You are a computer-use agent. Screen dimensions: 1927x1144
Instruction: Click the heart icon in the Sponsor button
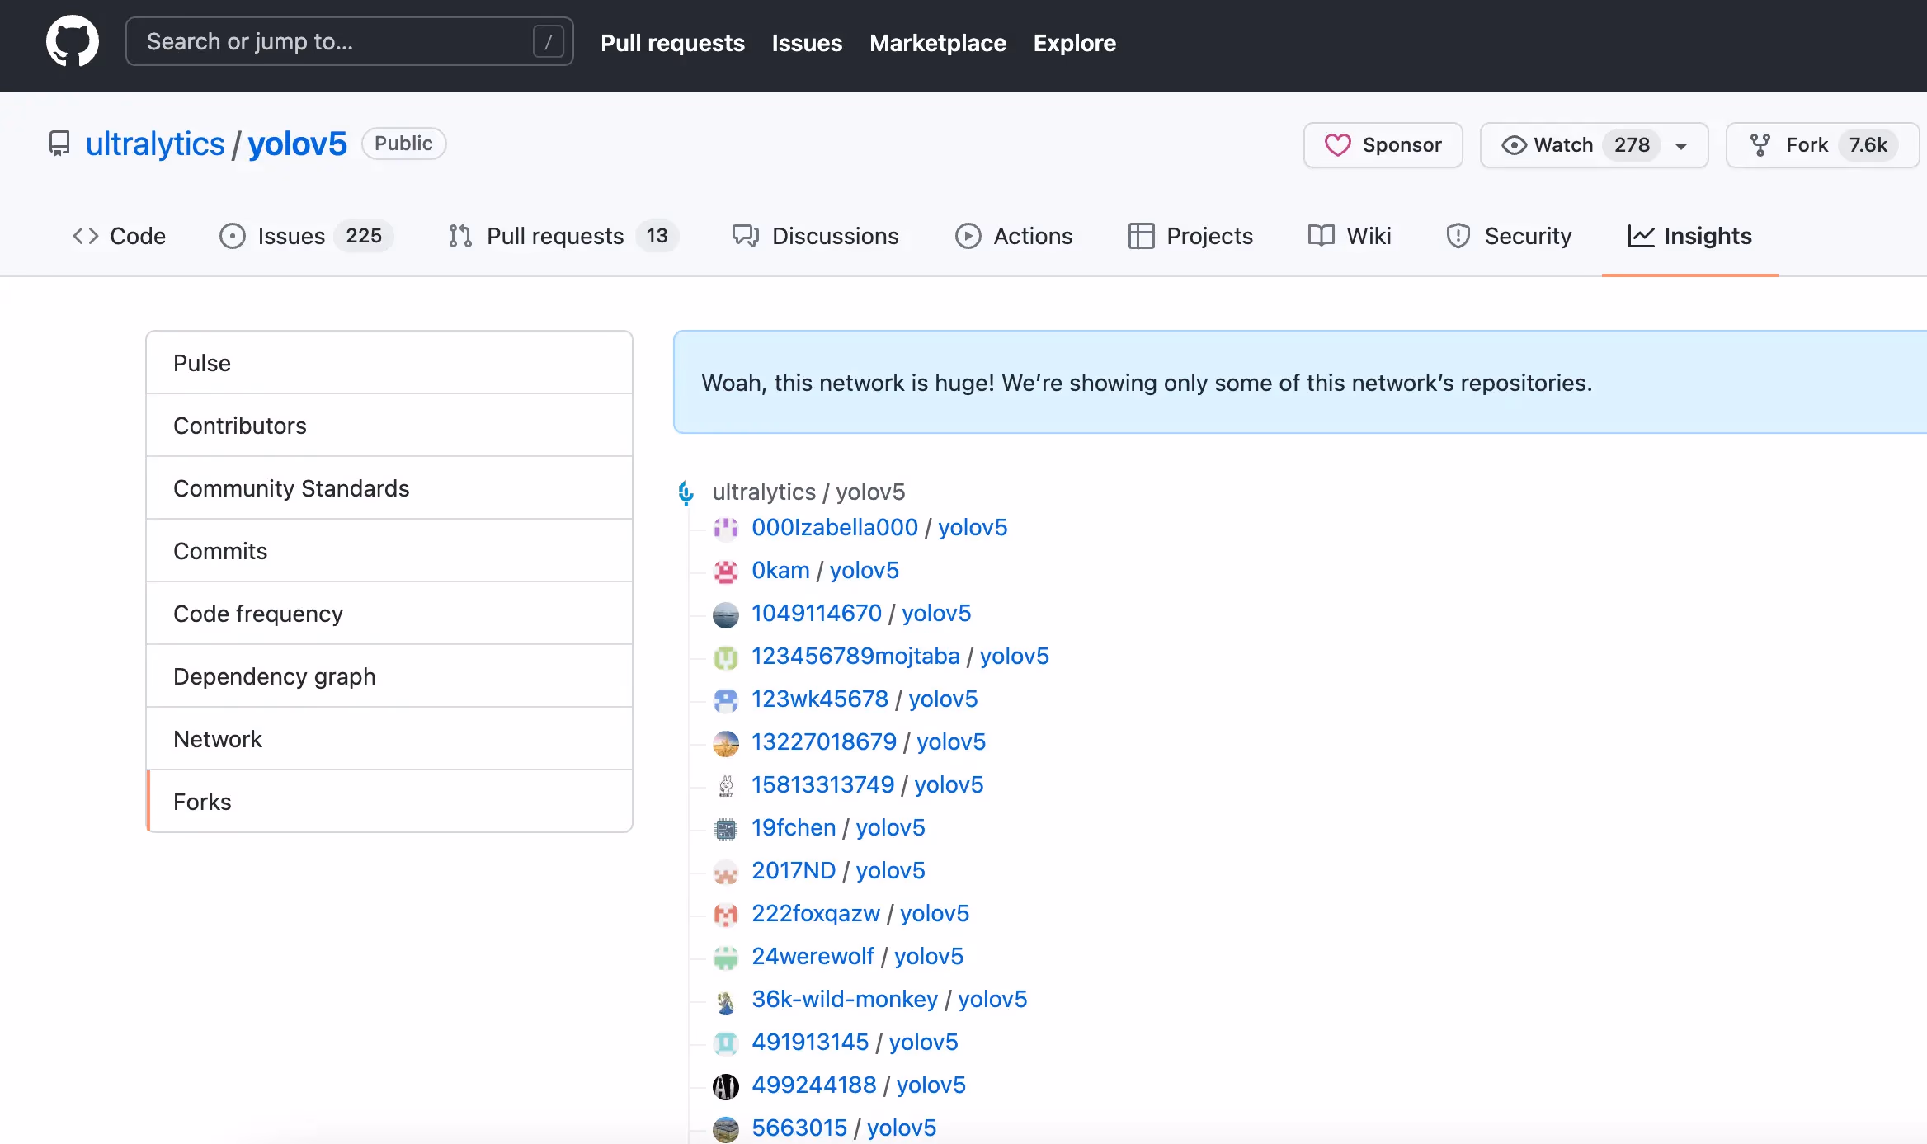pyautogui.click(x=1337, y=145)
